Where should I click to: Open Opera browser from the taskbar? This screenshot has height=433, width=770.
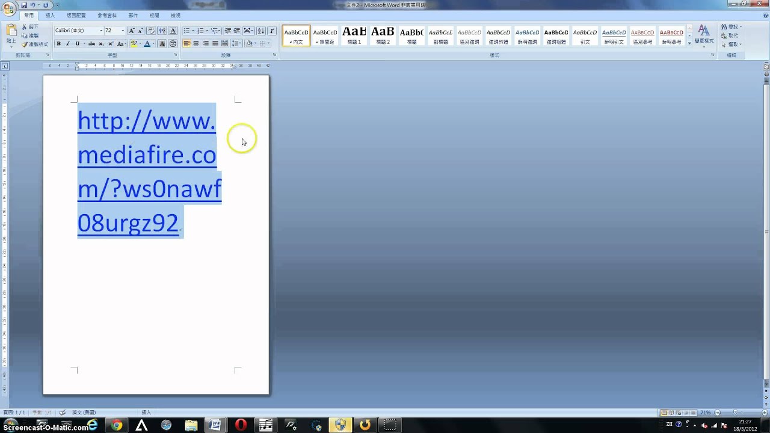(241, 425)
